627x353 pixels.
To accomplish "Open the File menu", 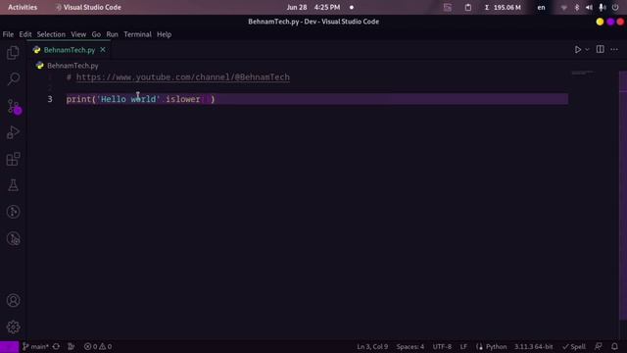I will coord(8,34).
